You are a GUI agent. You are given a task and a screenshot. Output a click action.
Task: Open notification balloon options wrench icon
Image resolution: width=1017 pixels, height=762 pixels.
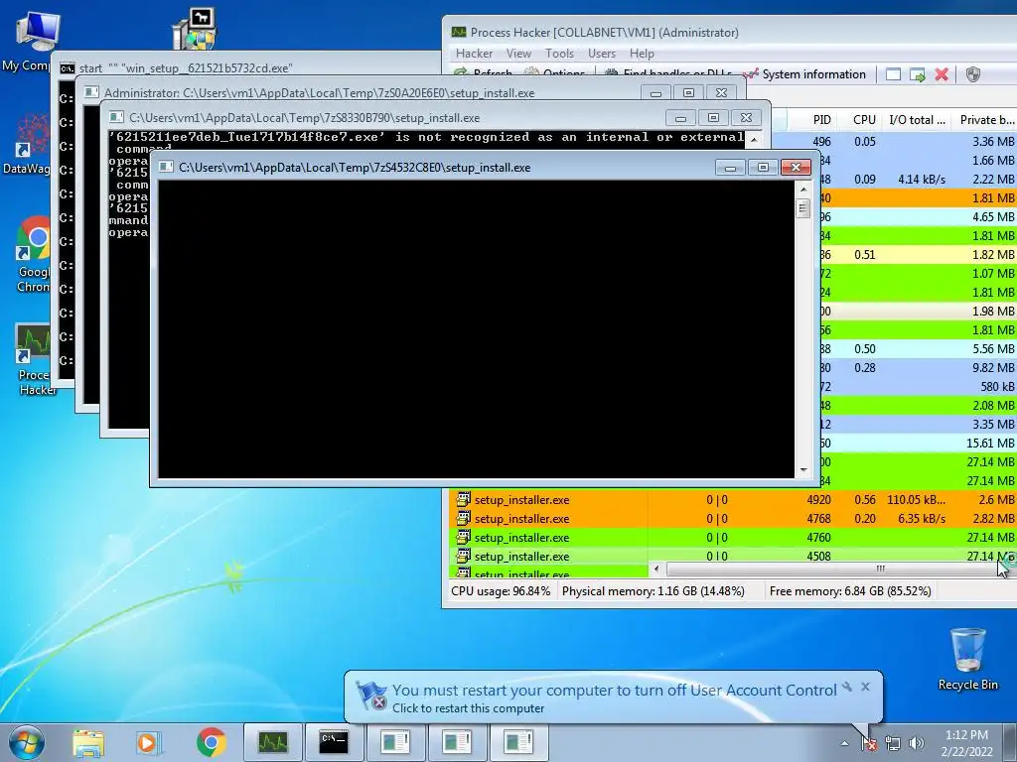pyautogui.click(x=847, y=687)
